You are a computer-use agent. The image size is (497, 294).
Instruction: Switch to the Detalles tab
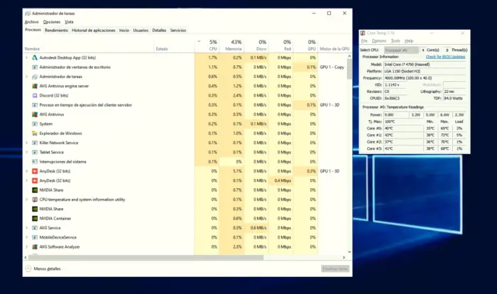(159, 31)
